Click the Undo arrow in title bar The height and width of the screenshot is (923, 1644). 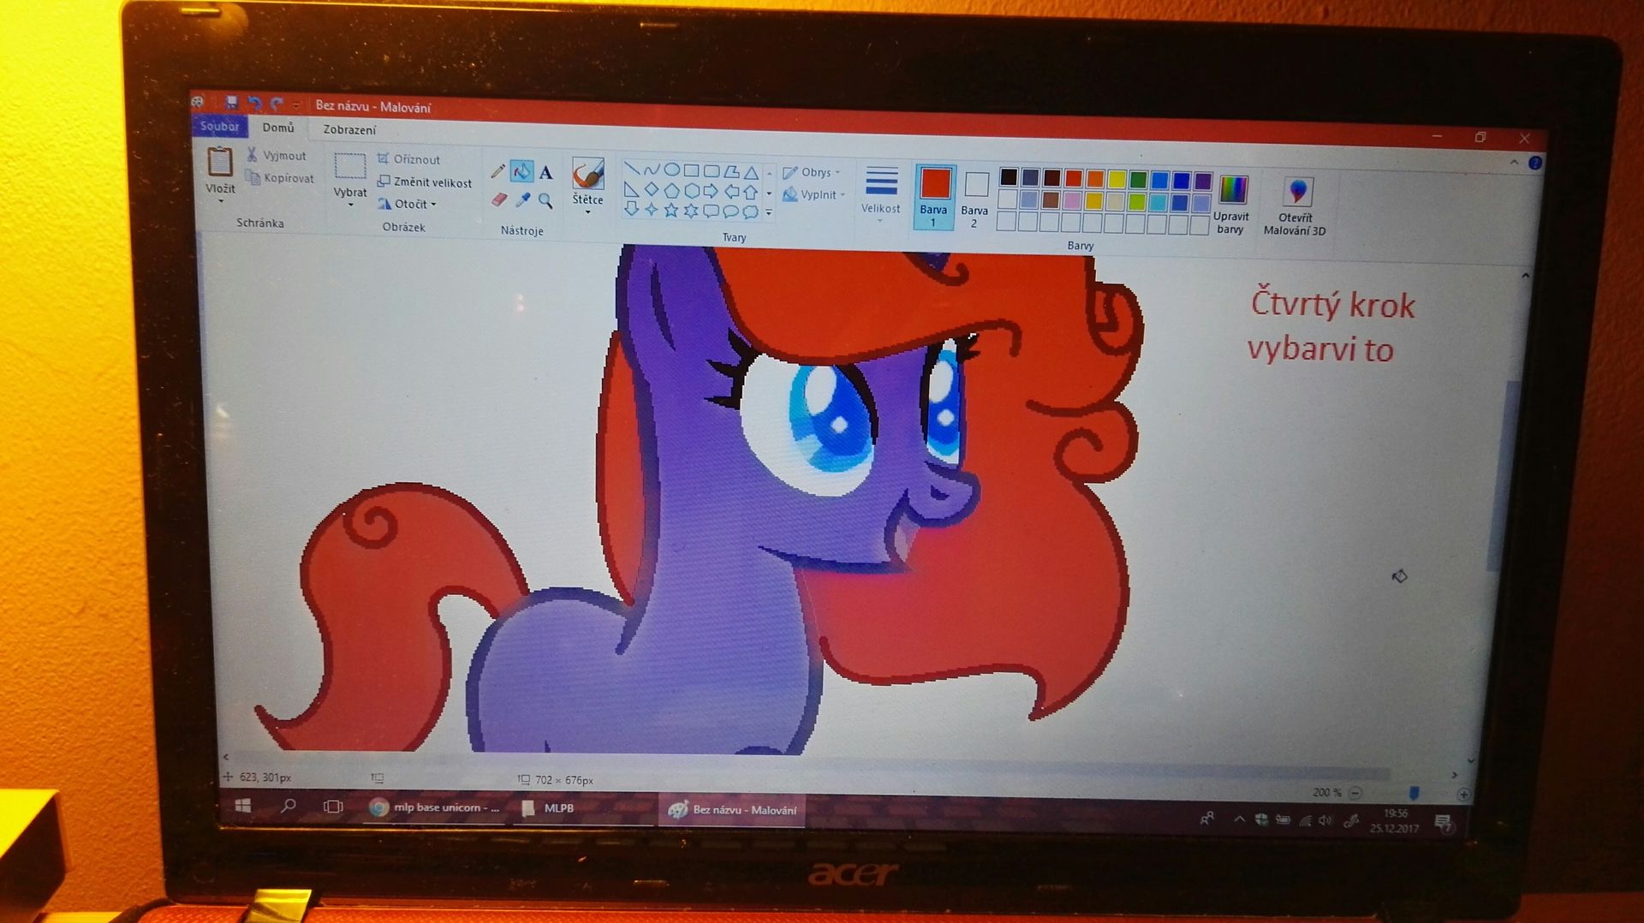254,104
